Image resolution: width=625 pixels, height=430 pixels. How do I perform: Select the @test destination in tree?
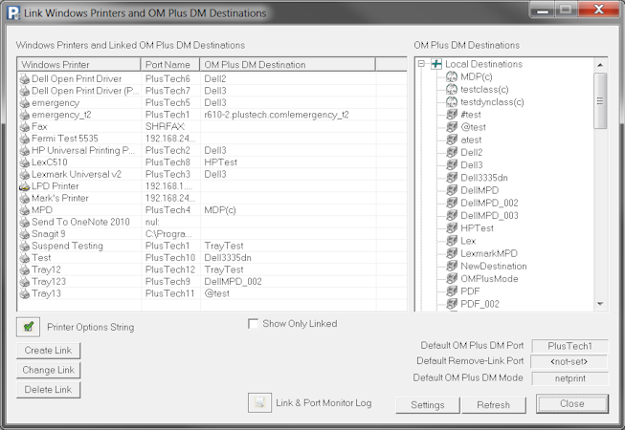(473, 127)
